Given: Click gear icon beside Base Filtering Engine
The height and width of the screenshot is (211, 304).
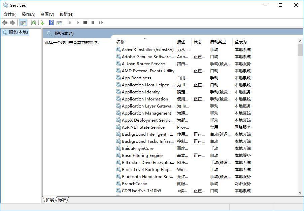Looking at the screenshot, I should coord(119,155).
